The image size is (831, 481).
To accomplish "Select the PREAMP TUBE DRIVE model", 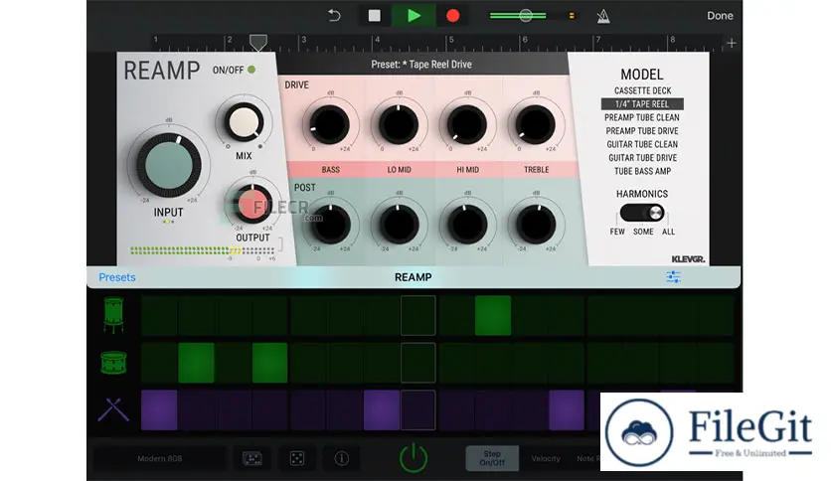I will click(x=642, y=131).
